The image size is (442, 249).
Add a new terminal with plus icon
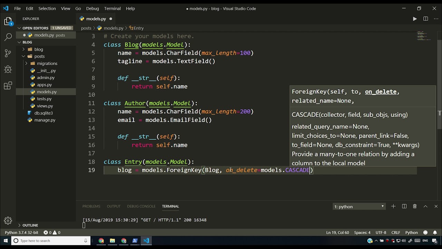pos(393,206)
